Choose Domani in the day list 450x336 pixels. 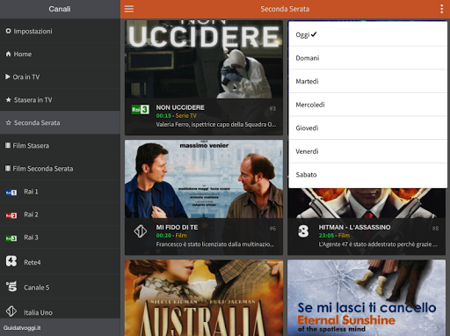click(x=367, y=58)
